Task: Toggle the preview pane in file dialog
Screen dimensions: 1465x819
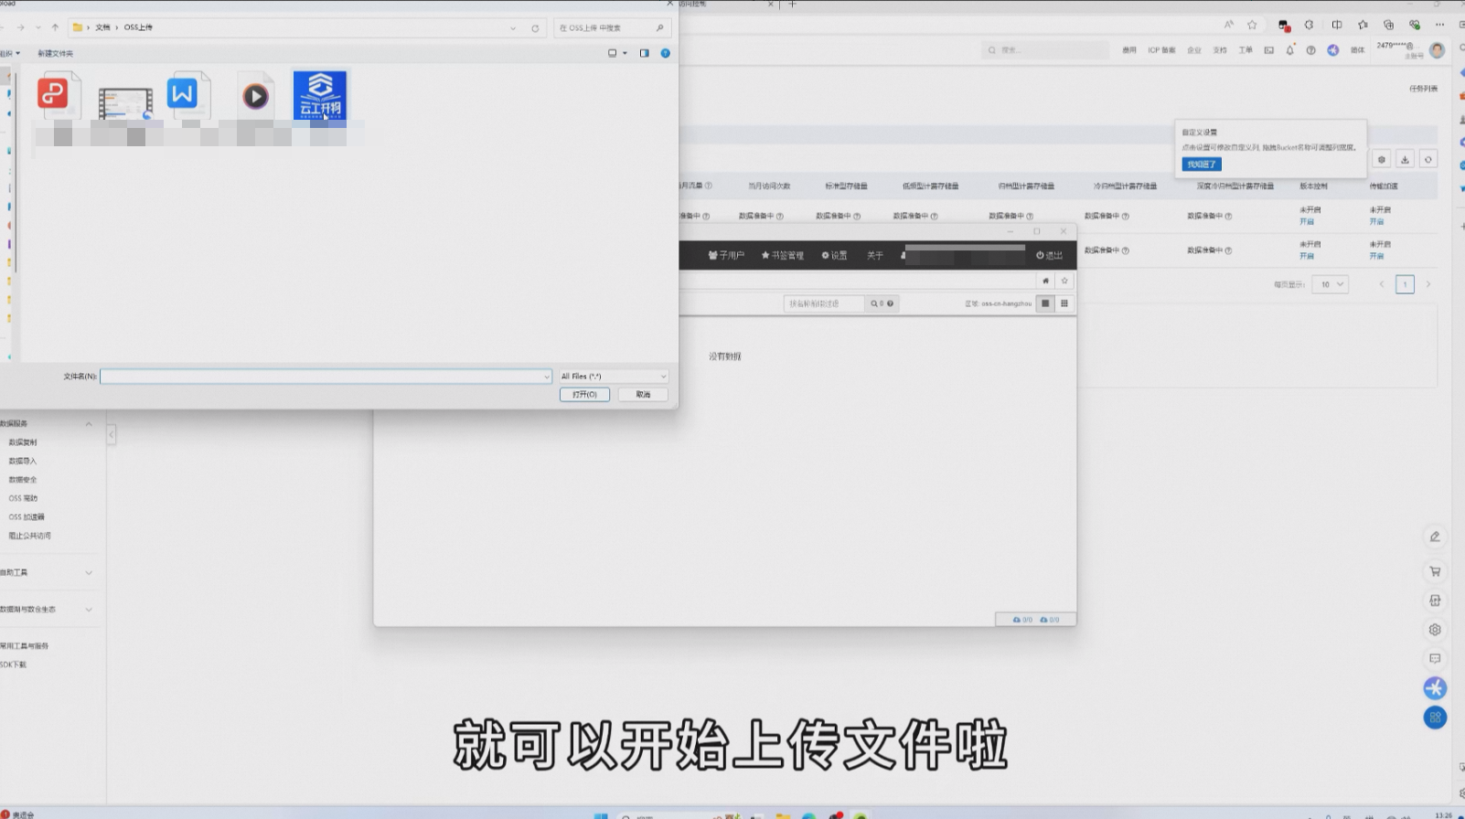Action: coord(644,53)
